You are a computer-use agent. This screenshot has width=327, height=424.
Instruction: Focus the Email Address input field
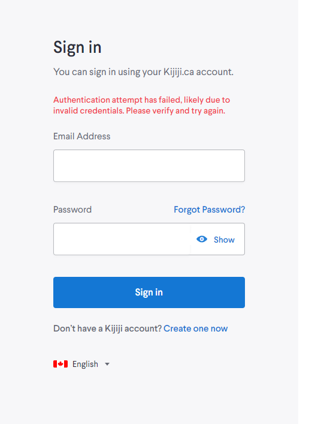149,166
